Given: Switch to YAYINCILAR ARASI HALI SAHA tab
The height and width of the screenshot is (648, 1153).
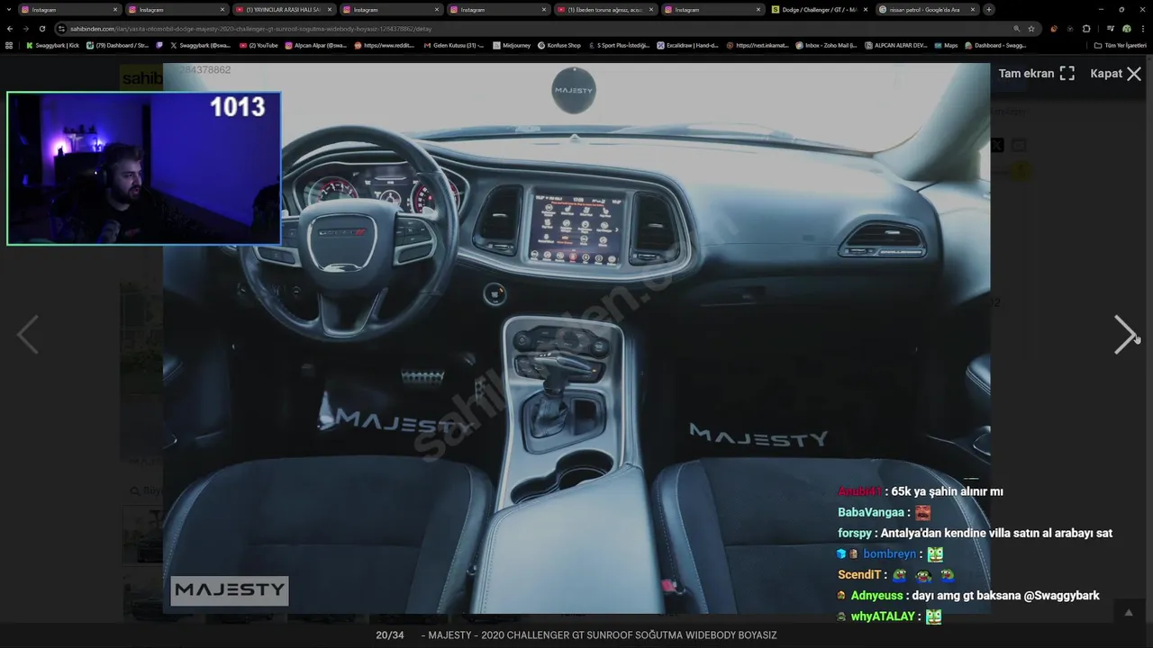Looking at the screenshot, I should [x=284, y=10].
